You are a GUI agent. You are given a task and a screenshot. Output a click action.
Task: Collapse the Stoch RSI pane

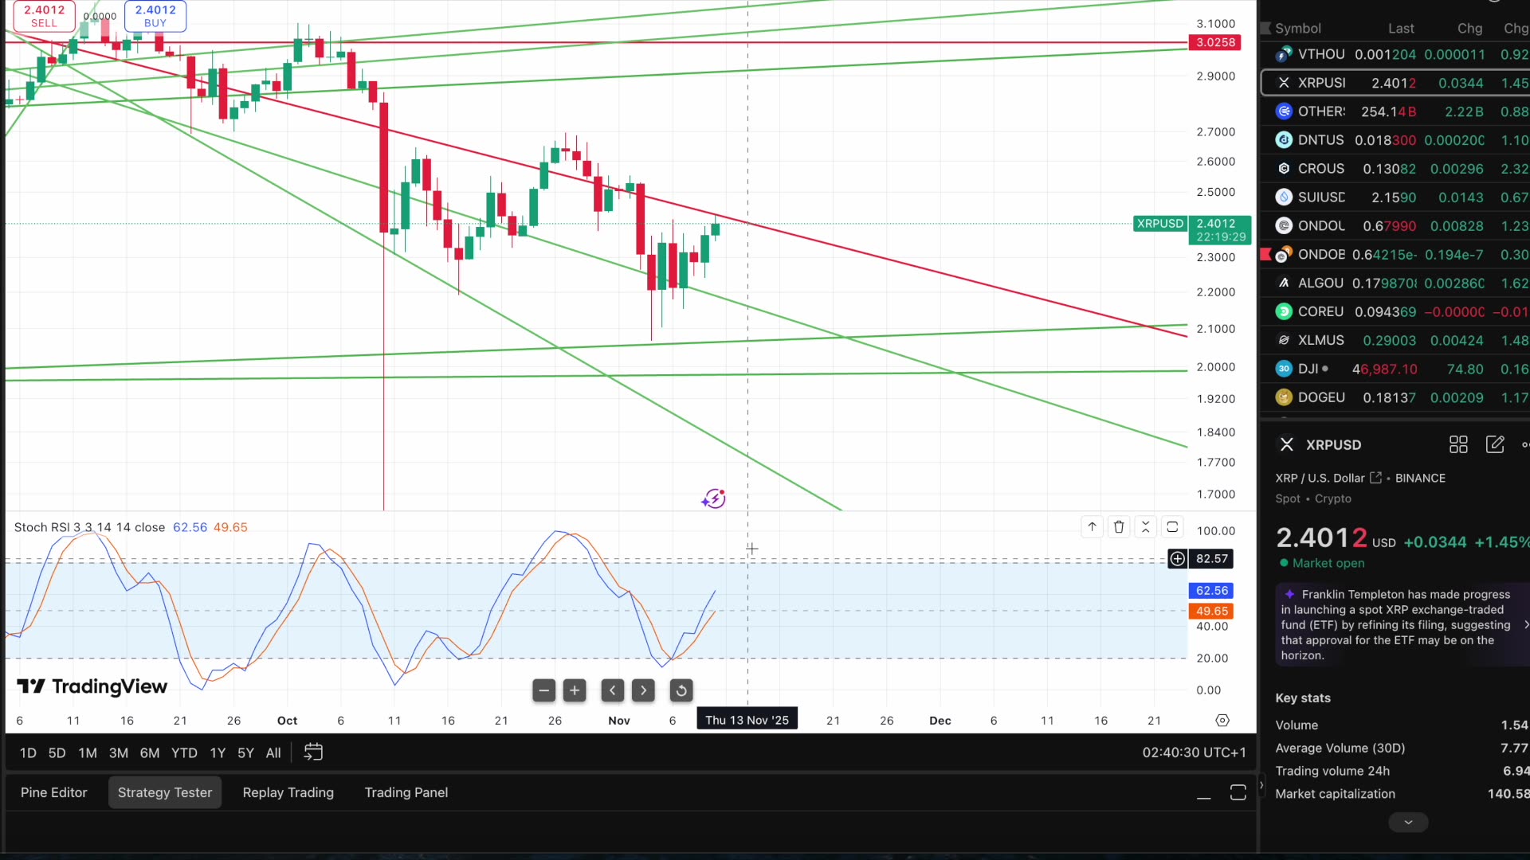click(1145, 526)
